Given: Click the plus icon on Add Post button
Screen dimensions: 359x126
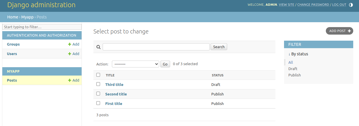Looking at the screenshot, I should click(349, 31).
